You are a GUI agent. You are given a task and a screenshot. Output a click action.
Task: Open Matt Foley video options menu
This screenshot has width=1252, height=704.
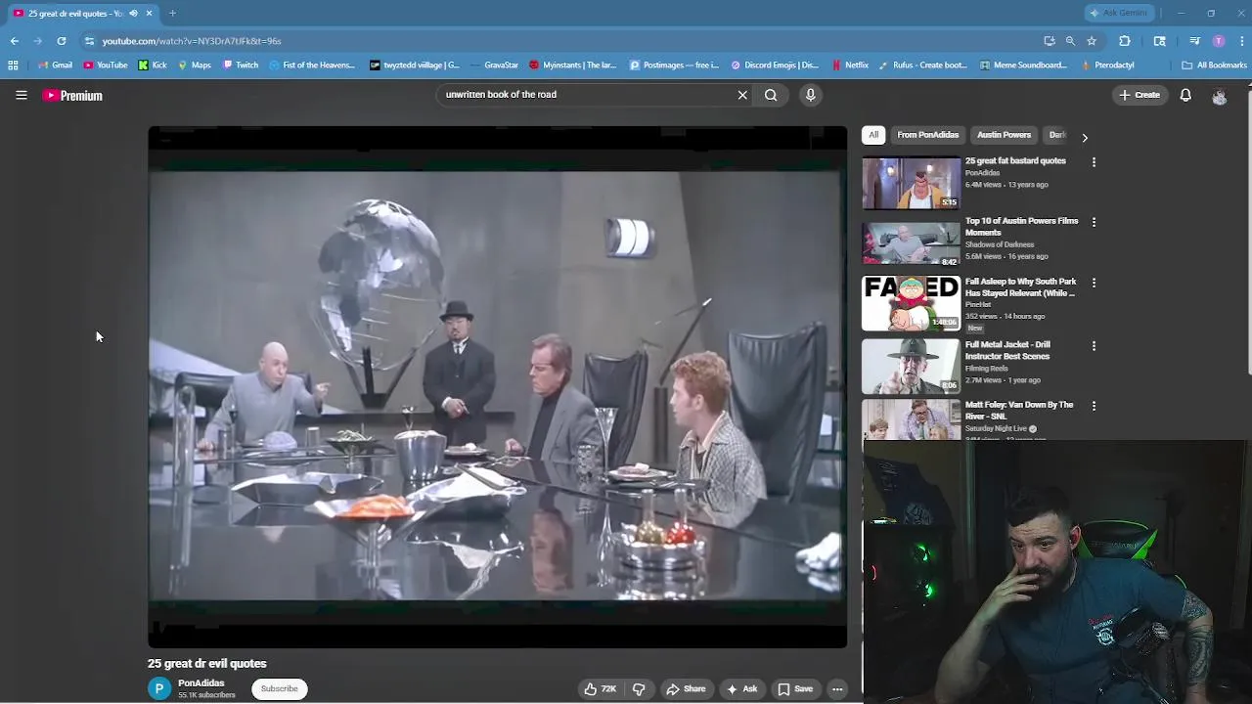[1094, 406]
